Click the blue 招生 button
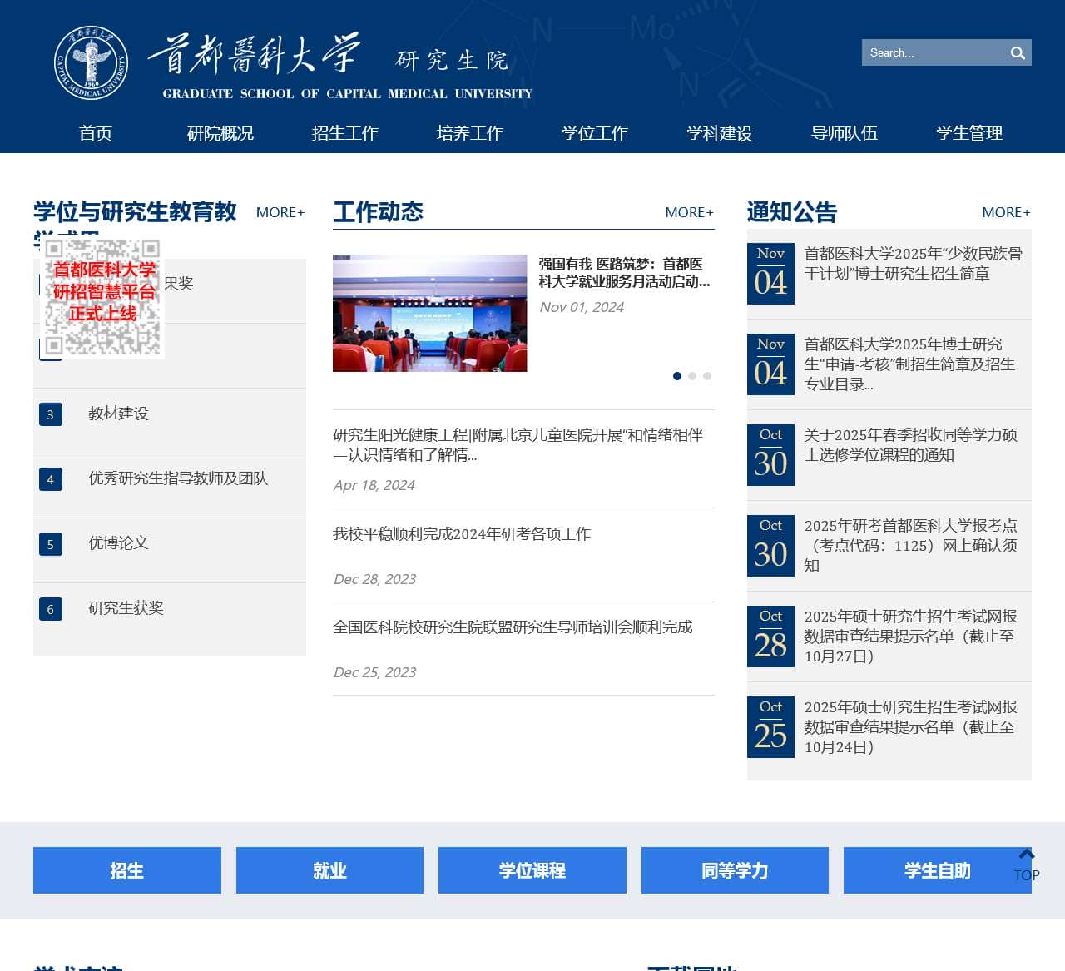 click(x=126, y=870)
